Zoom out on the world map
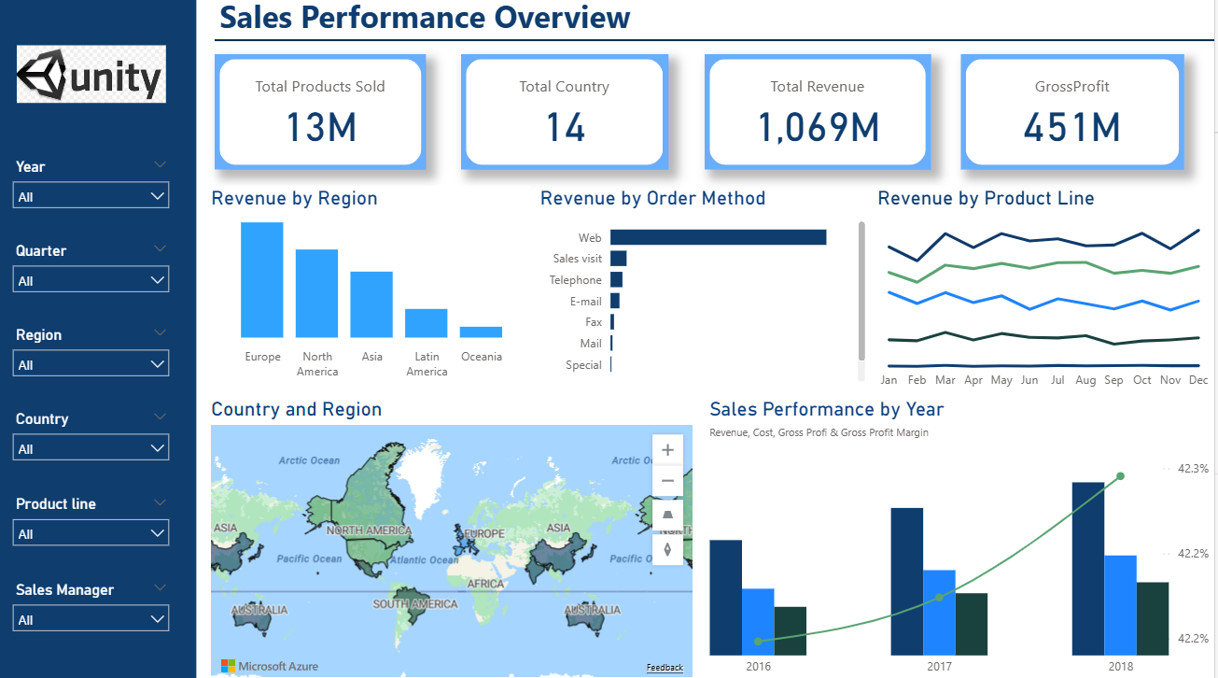1218x678 pixels. [667, 480]
